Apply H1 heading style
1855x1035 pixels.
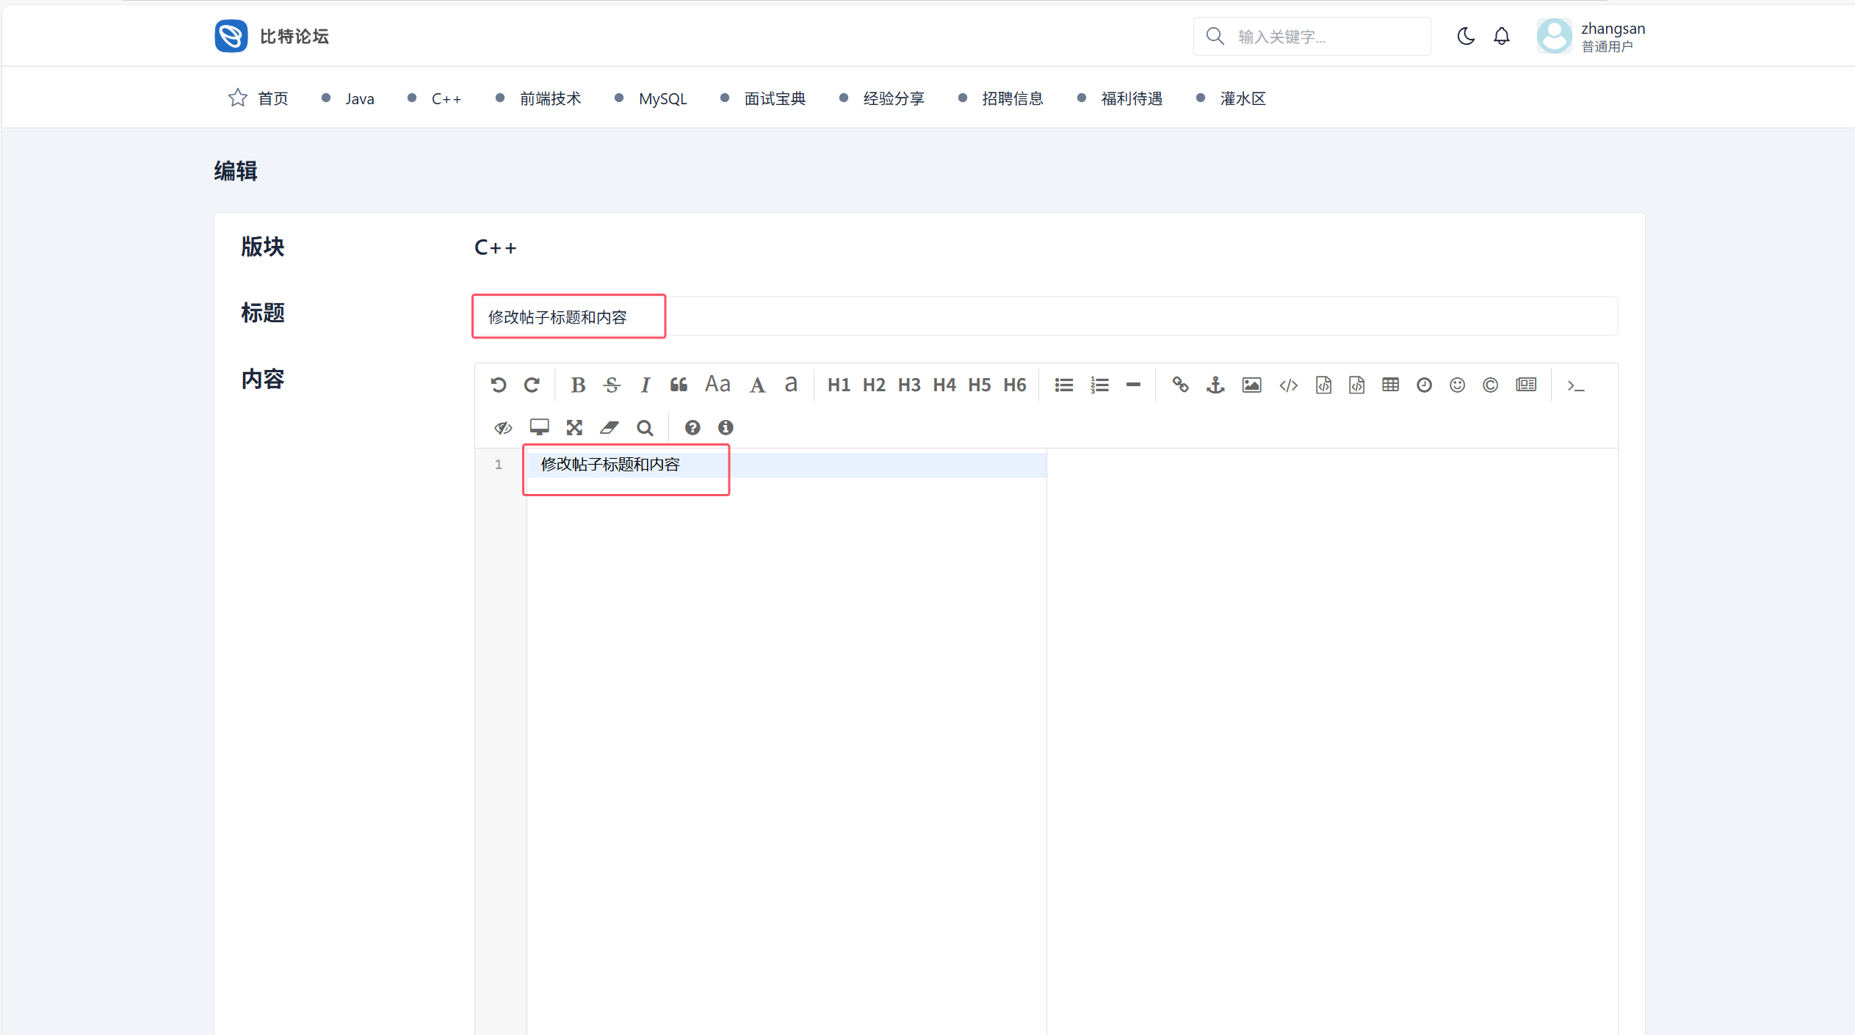click(x=839, y=385)
